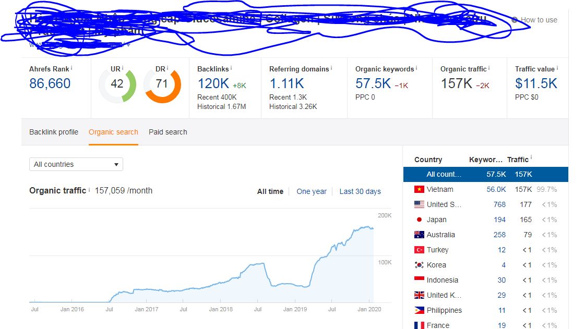
Task: Click the Australia flag icon
Action: click(420, 235)
